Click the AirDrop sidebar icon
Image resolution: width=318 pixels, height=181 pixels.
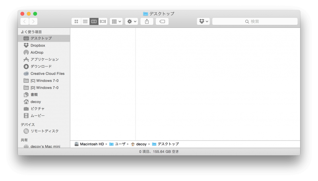pyautogui.click(x=26, y=53)
